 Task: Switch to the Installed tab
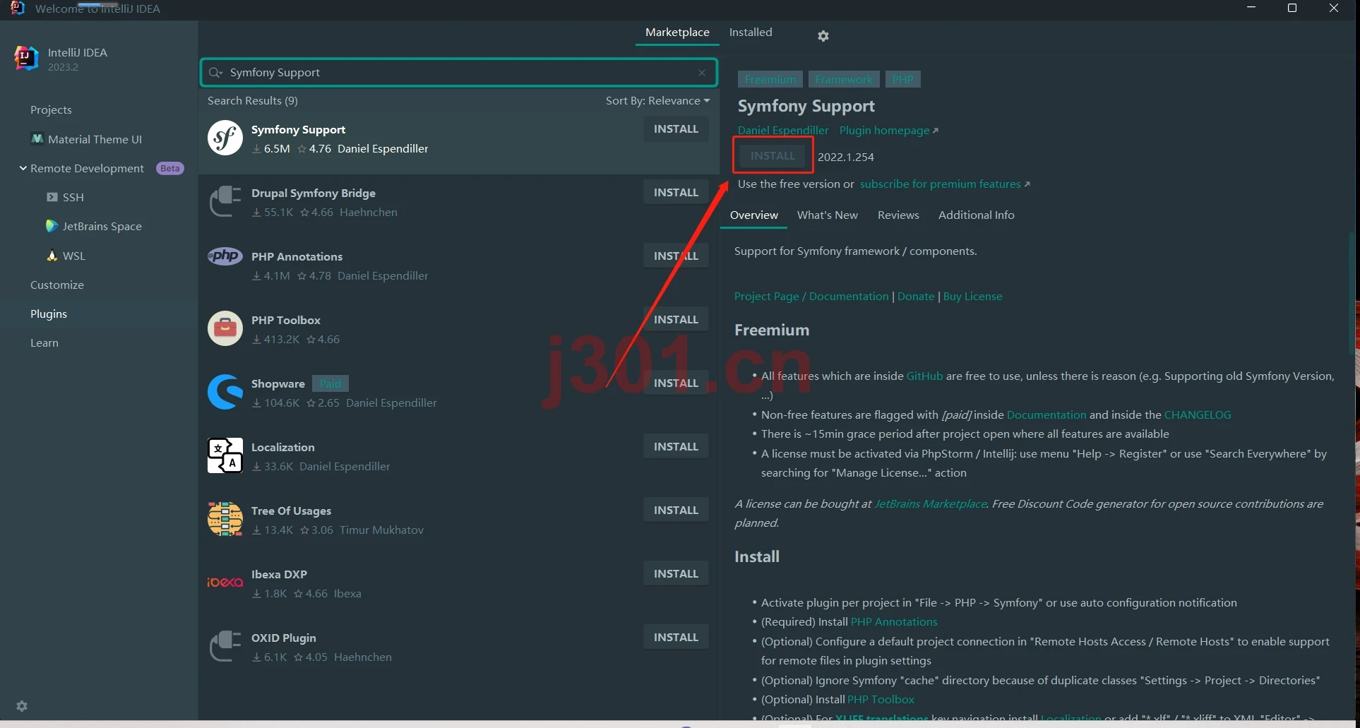tap(751, 32)
